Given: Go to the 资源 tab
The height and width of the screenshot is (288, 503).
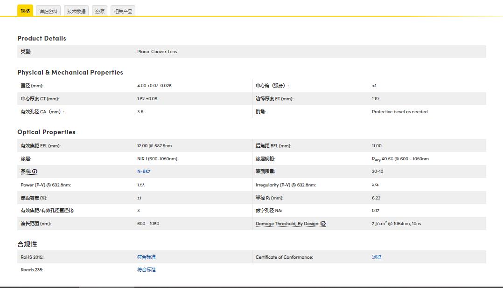Looking at the screenshot, I should pyautogui.click(x=100, y=11).
